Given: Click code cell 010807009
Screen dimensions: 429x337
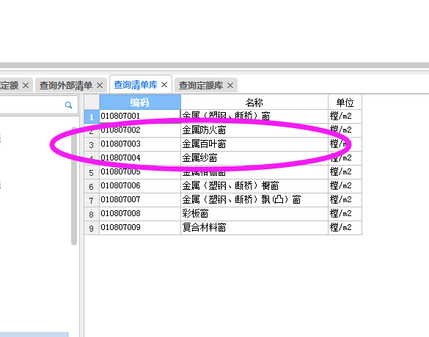Looking at the screenshot, I should 140,228.
